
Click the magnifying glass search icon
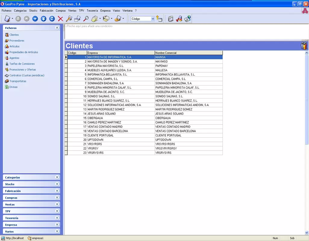(x=86, y=19)
